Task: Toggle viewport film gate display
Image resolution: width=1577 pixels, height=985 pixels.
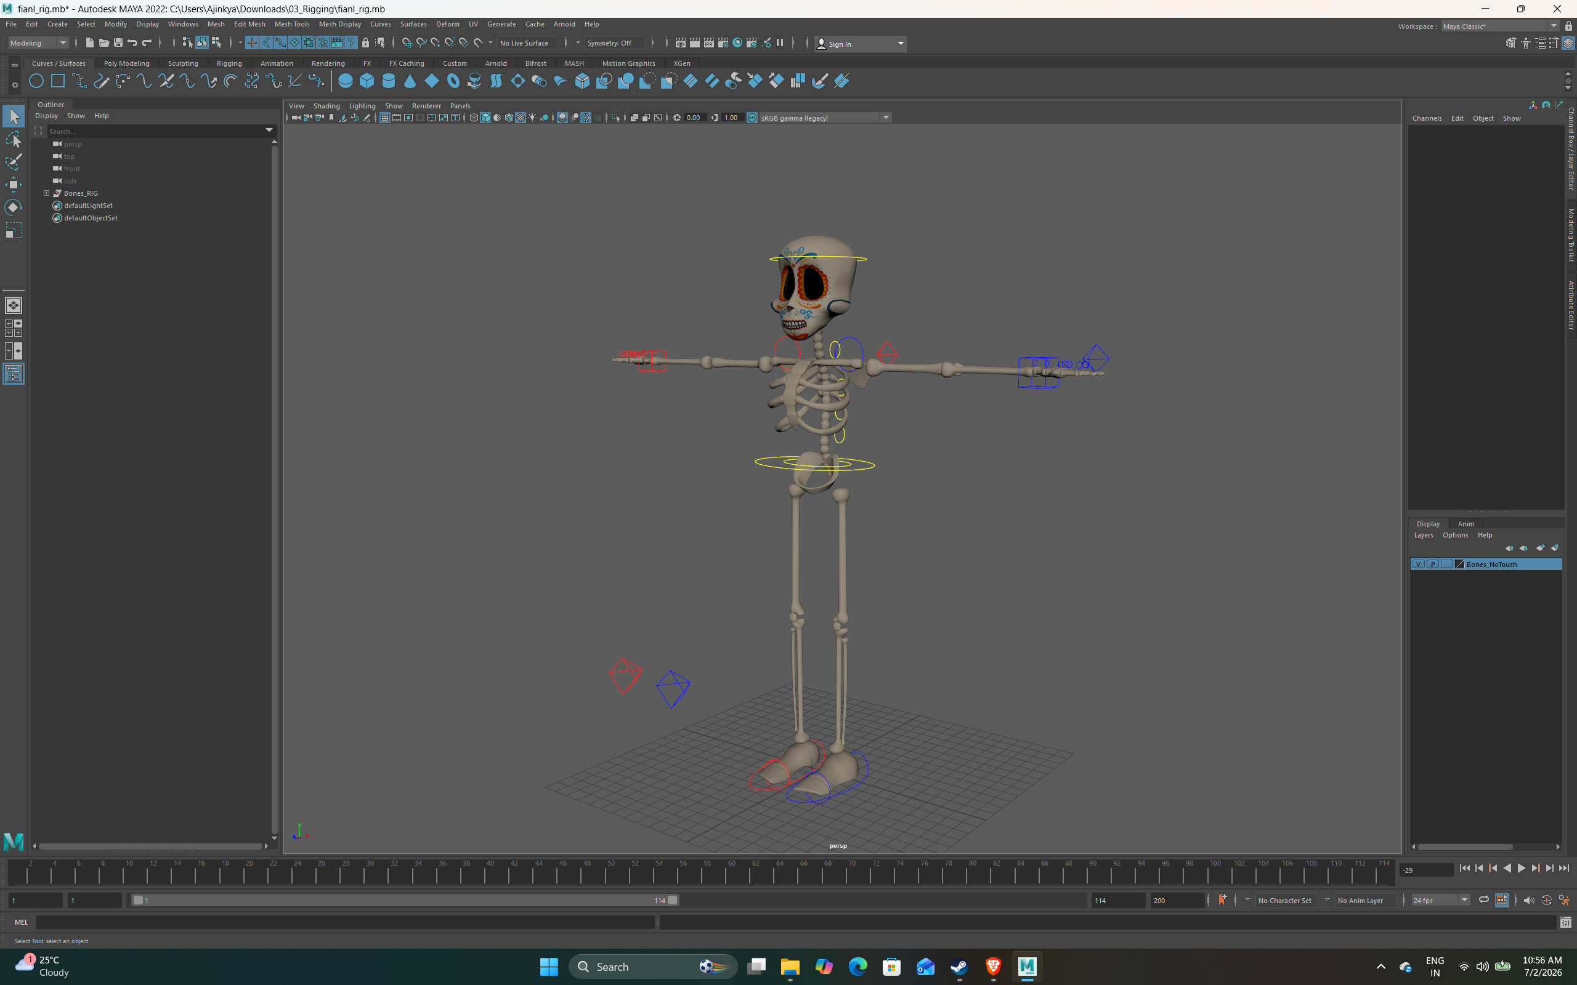Action: (396, 118)
